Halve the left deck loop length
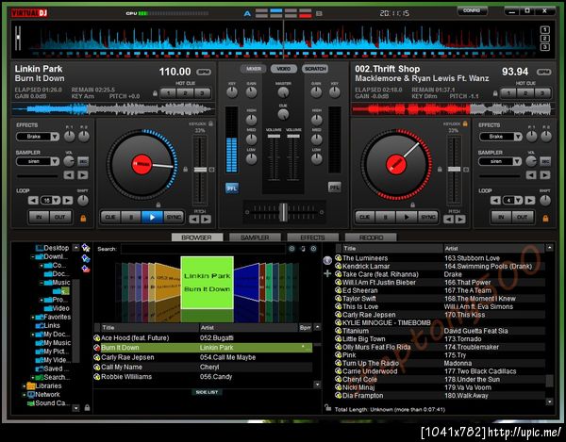 [33, 201]
